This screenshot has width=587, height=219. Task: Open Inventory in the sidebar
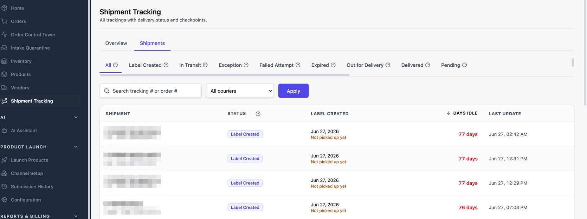(21, 61)
